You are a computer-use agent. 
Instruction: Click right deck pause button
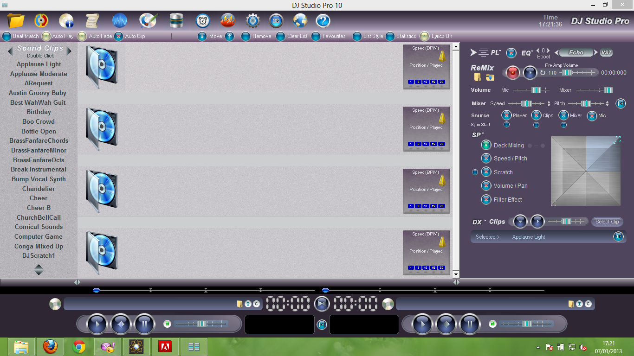pyautogui.click(x=470, y=324)
